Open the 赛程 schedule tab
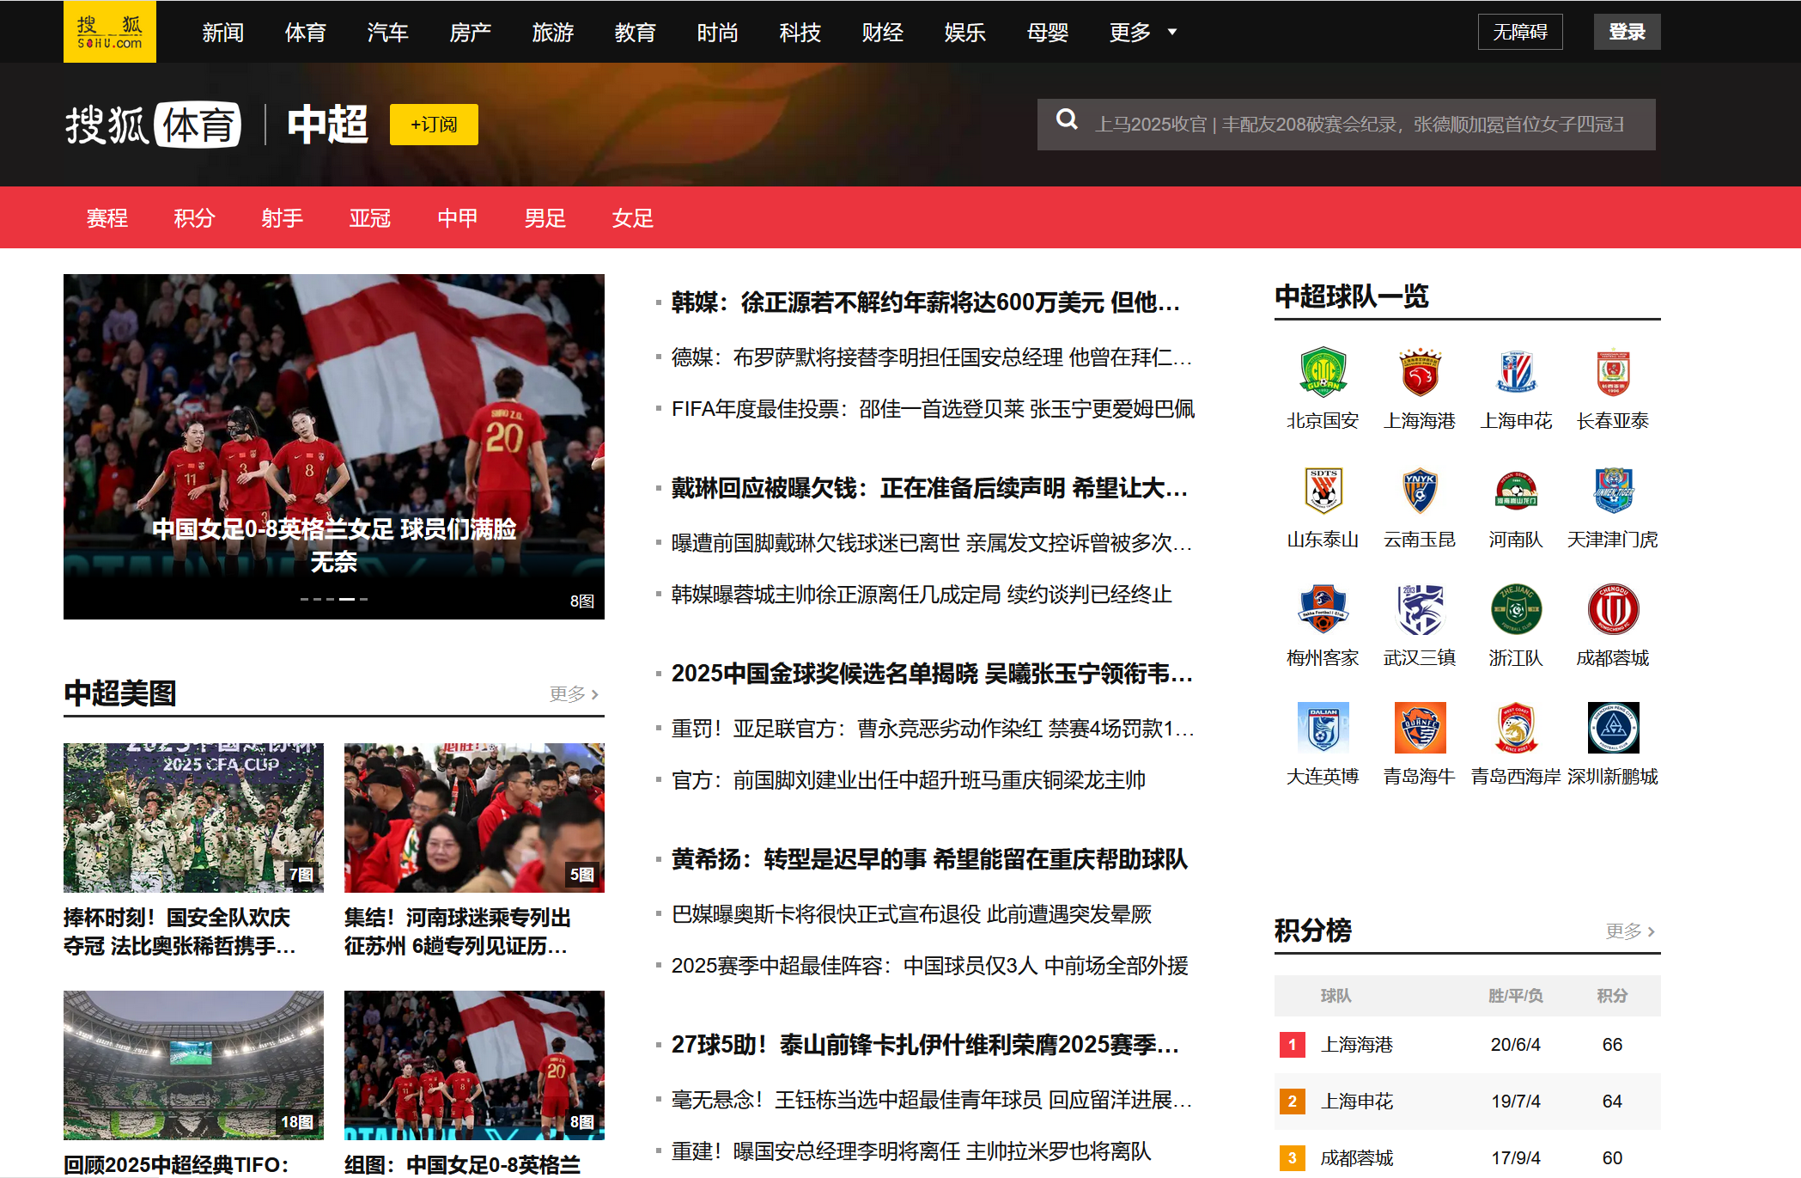The height and width of the screenshot is (1178, 1801). (x=107, y=218)
